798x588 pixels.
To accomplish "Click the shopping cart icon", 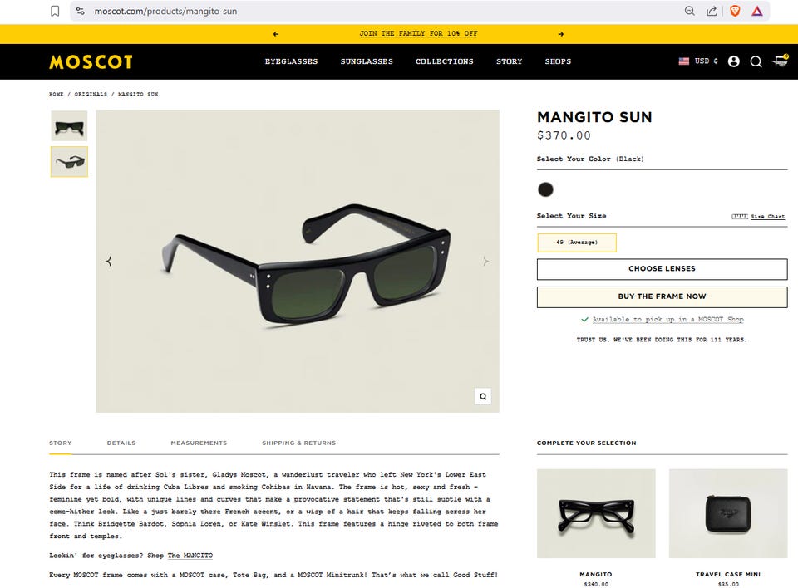I will 780,61.
